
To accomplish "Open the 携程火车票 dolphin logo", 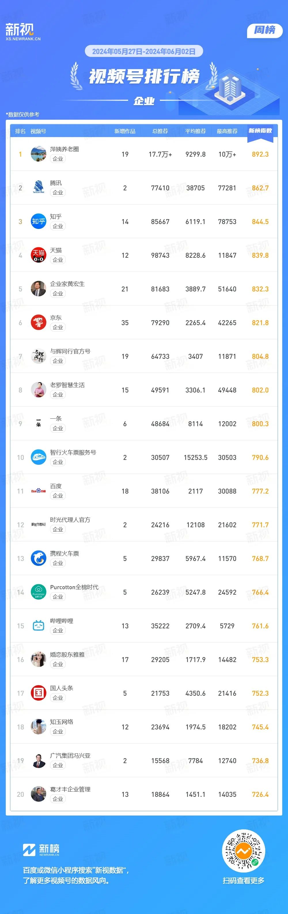I will (x=38, y=558).
